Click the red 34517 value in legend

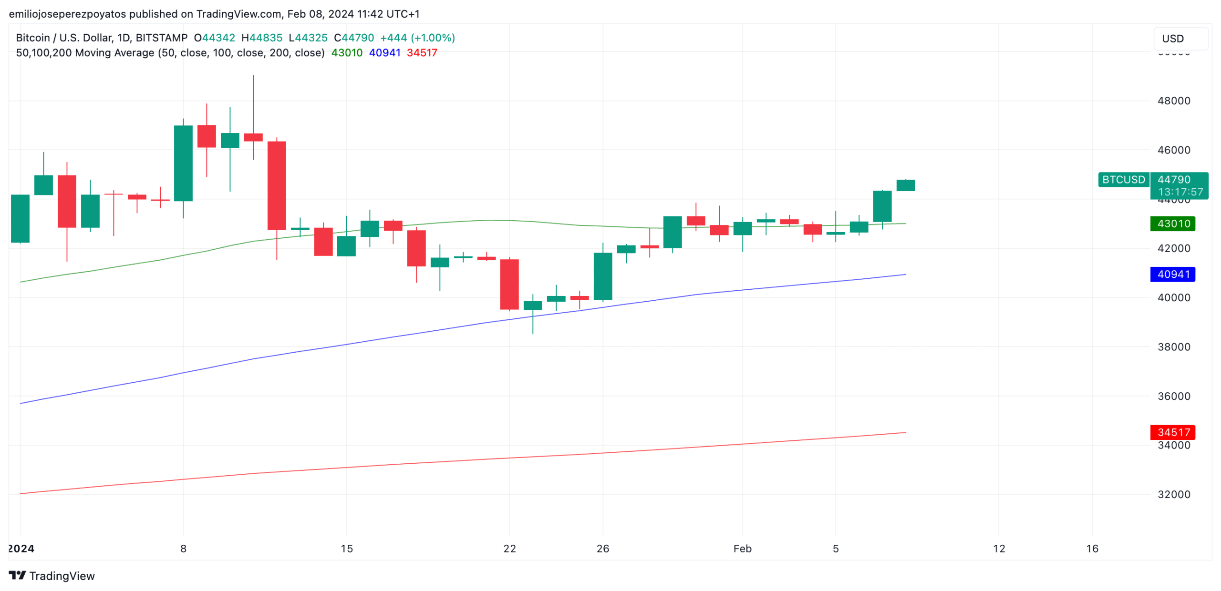(x=422, y=53)
